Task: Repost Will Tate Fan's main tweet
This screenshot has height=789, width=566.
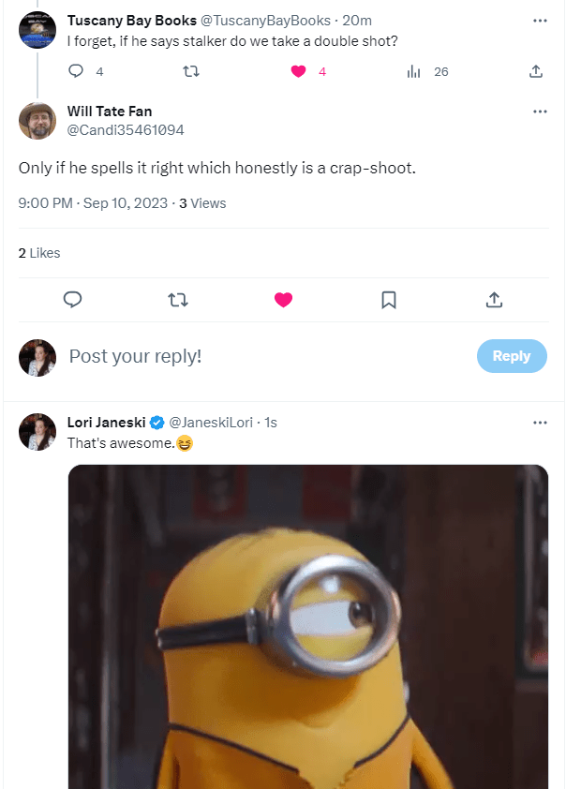Action: pyautogui.click(x=178, y=300)
